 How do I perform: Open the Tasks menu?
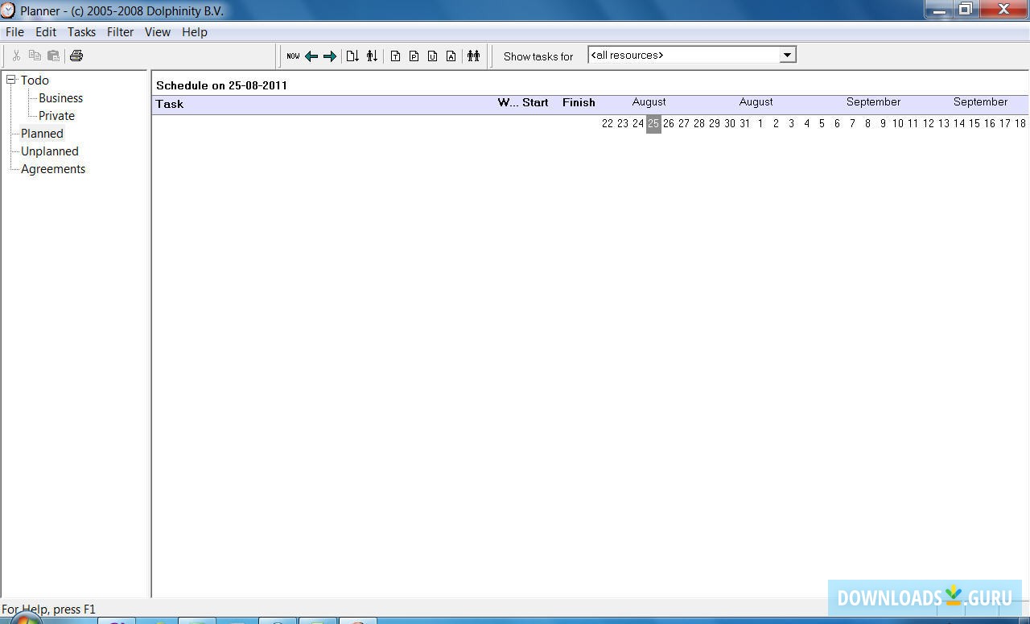point(81,32)
